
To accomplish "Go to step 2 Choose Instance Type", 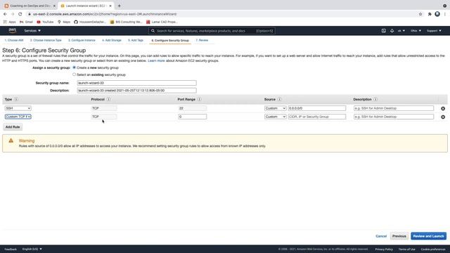I will tap(46, 41).
